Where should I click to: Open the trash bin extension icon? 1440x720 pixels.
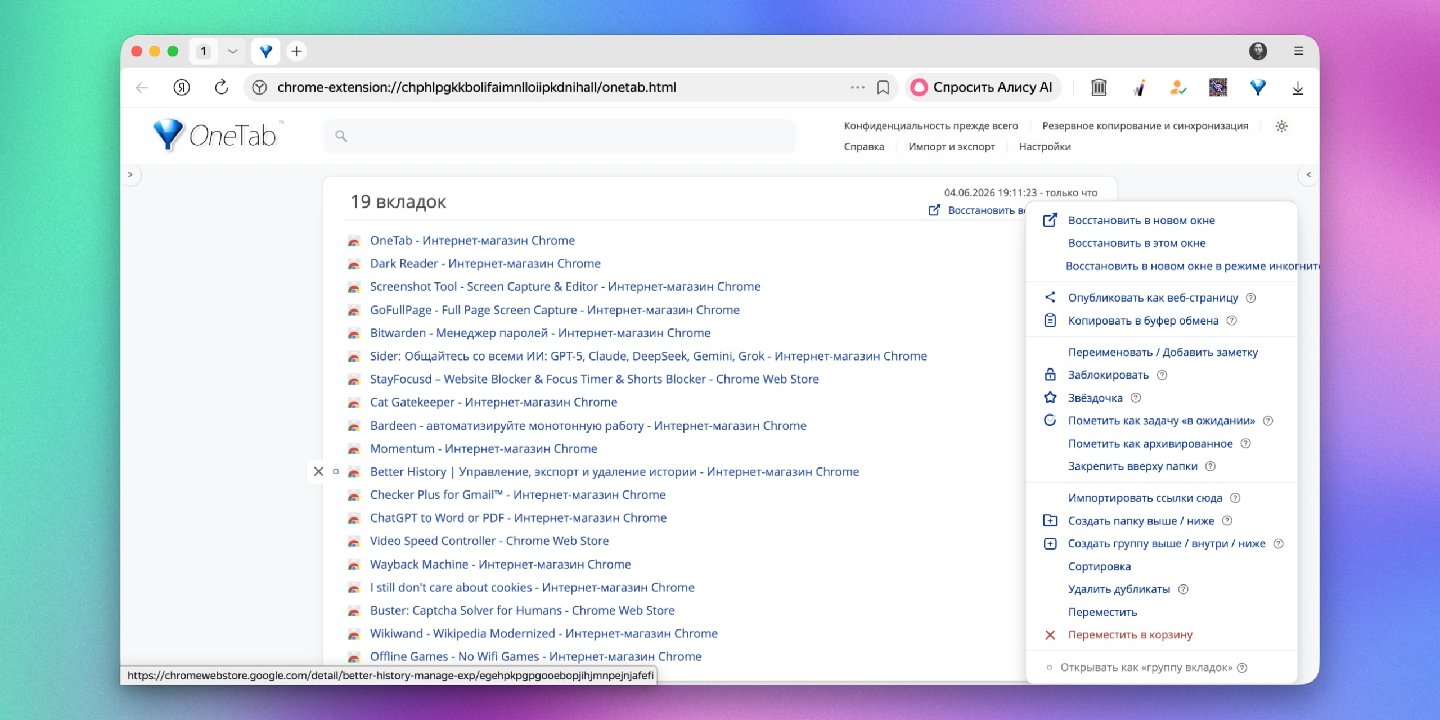1099,87
